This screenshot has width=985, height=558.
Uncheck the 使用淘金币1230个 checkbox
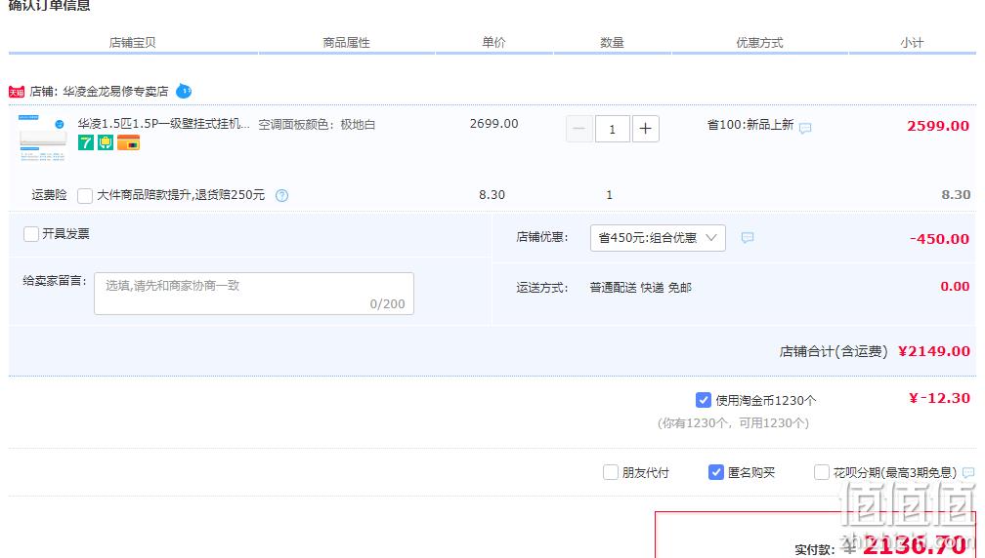click(704, 400)
